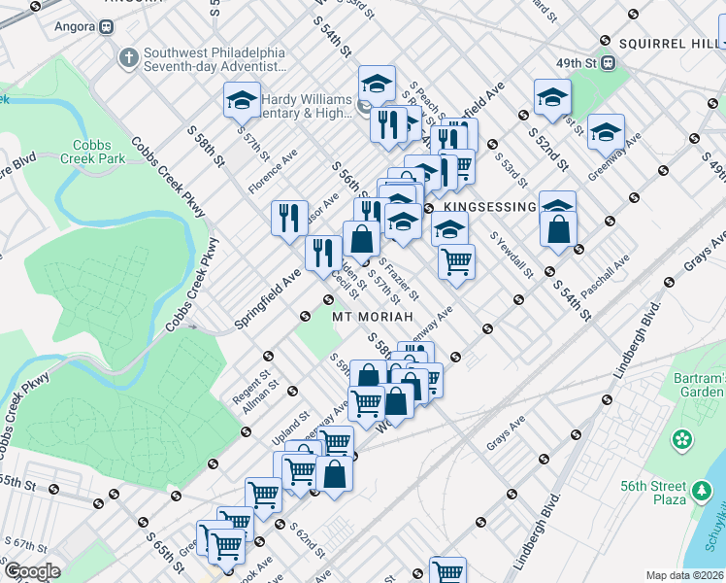Select shopping cart marker right of S 65th St
The height and width of the screenshot is (583, 726).
point(226,547)
